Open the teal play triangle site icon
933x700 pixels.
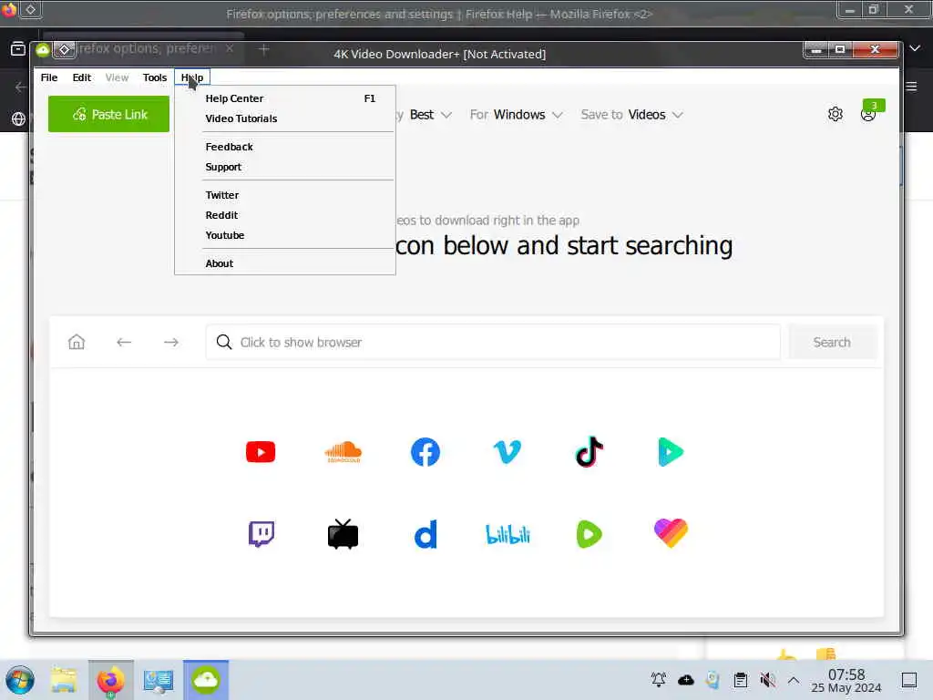[x=671, y=452]
